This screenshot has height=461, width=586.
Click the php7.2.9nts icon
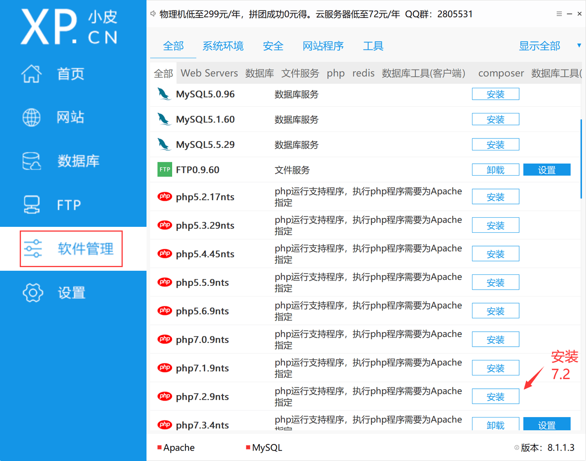coord(165,396)
